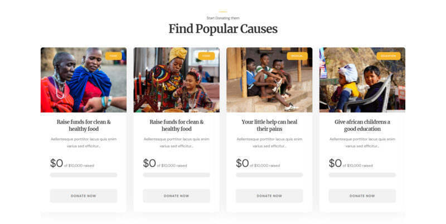The height and width of the screenshot is (224, 446).
Task: Click Donate Now below the Maasai women card
Action: [x=84, y=196]
